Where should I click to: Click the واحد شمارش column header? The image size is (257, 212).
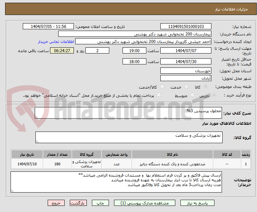coord(116,154)
